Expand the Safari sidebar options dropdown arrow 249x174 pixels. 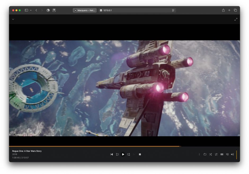[x=31, y=10]
